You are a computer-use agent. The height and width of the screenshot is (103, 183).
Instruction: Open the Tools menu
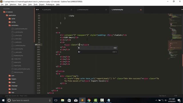click(x=35, y=5)
